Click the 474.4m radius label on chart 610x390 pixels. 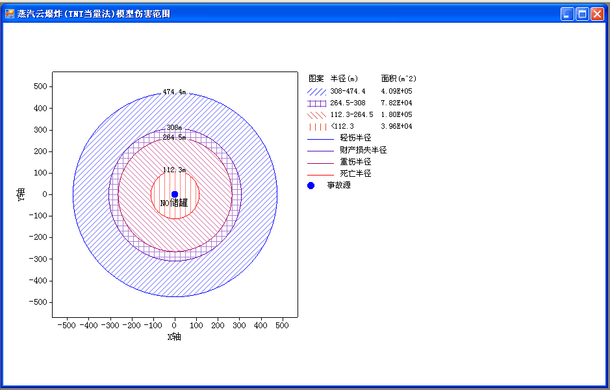coord(174,92)
